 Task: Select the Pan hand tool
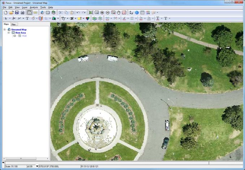(x=119, y=13)
